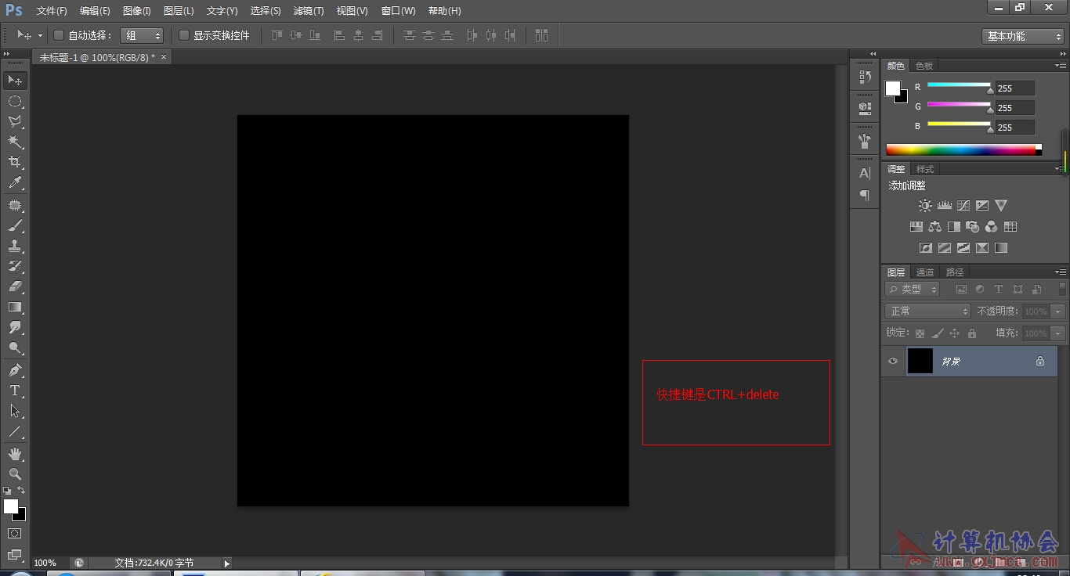The height and width of the screenshot is (576, 1070).
Task: Switch to the 色板 tab
Action: click(924, 66)
